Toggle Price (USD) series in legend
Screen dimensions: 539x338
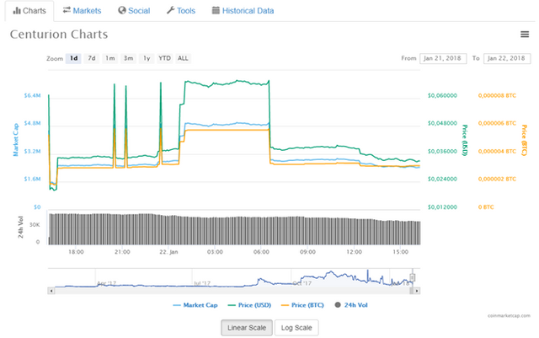point(249,305)
